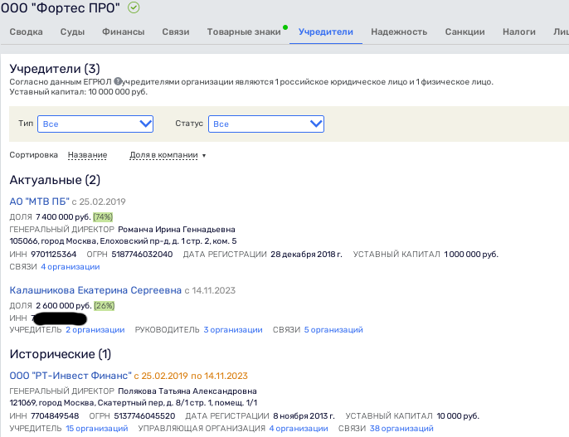Open the Тип dropdown filter
The width and height of the screenshot is (569, 437).
pos(95,124)
